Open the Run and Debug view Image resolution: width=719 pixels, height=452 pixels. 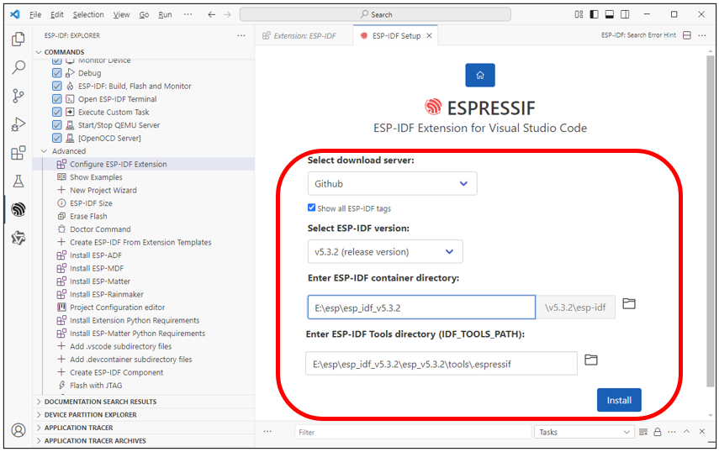click(x=19, y=124)
